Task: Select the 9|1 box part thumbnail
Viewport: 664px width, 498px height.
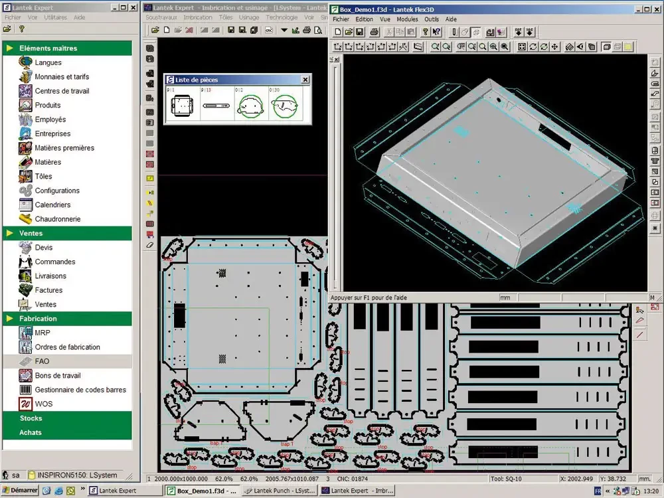Action: pyautogui.click(x=182, y=104)
